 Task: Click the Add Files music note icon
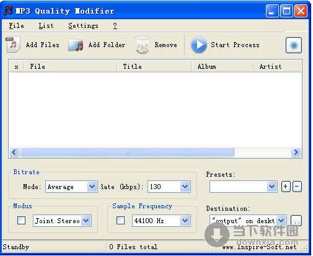click(13, 44)
